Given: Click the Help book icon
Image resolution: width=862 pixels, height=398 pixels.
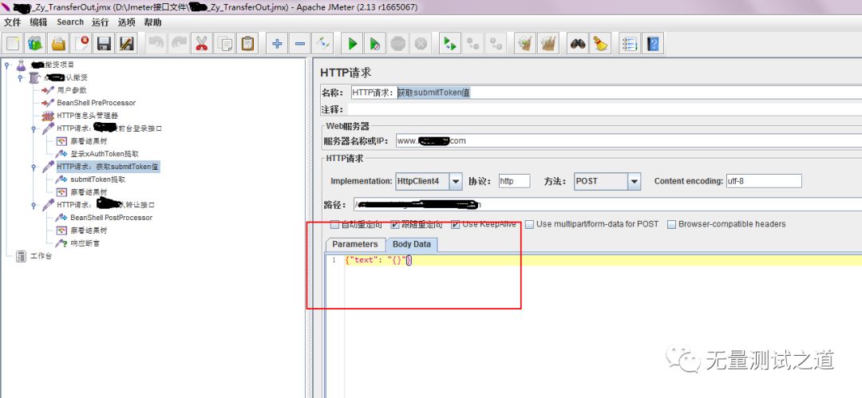Looking at the screenshot, I should click(x=653, y=43).
